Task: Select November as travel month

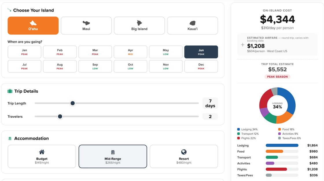Action: point(166,66)
